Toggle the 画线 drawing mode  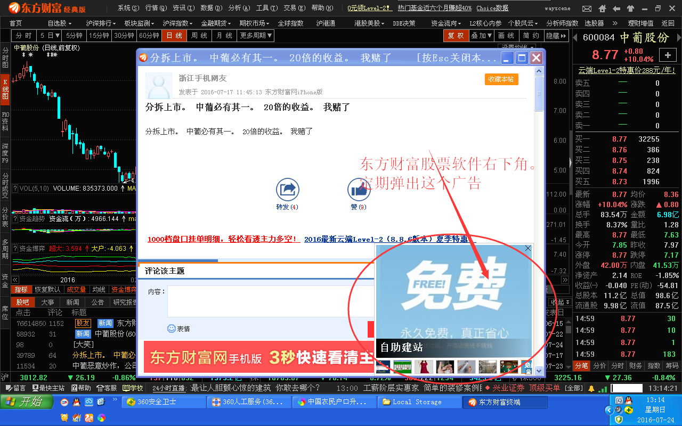(x=506, y=35)
